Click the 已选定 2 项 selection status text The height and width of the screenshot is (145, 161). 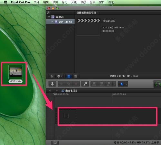click(124, 76)
